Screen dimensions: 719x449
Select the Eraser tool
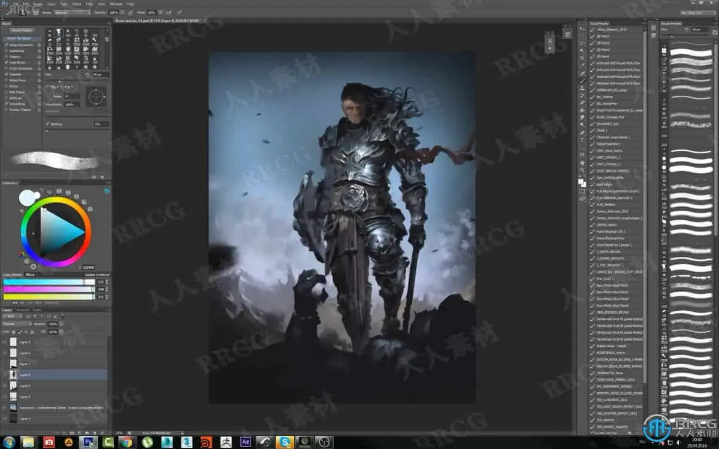coord(581,102)
